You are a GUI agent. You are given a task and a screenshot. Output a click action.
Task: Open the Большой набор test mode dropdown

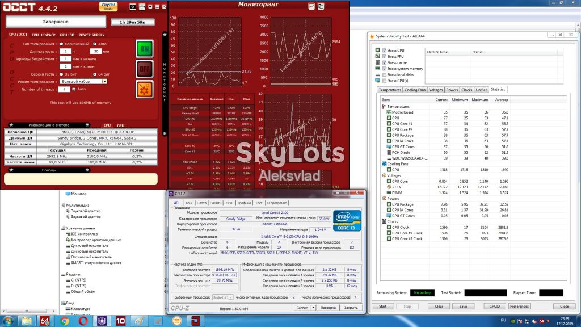click(x=84, y=81)
